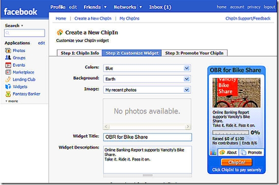Image resolution: width=279 pixels, height=185 pixels.
Task: Select Step 2: Customize Widget tab
Action: point(132,53)
